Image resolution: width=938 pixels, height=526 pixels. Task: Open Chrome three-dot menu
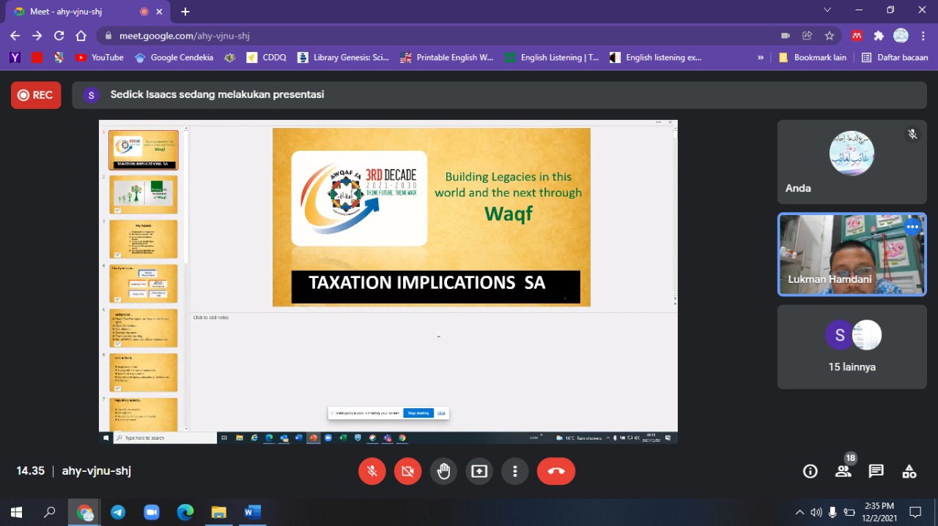(923, 36)
